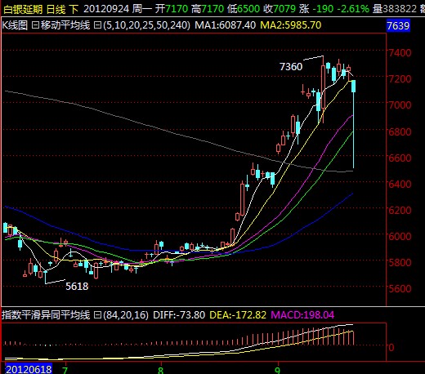425x374 pixels.
Task: Click the 7360 high price annotation
Action: point(291,67)
